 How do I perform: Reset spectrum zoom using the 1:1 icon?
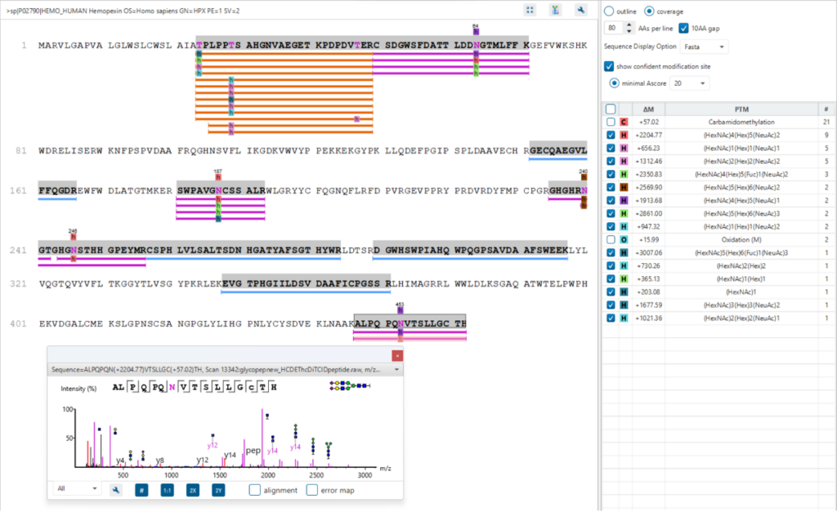[x=167, y=489]
